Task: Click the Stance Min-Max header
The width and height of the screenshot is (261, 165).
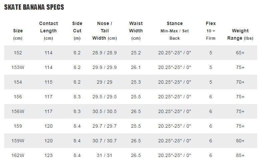Action: tap(175, 31)
